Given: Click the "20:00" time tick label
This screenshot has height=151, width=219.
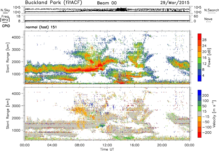Looking at the screenshot, I should point(162,145).
